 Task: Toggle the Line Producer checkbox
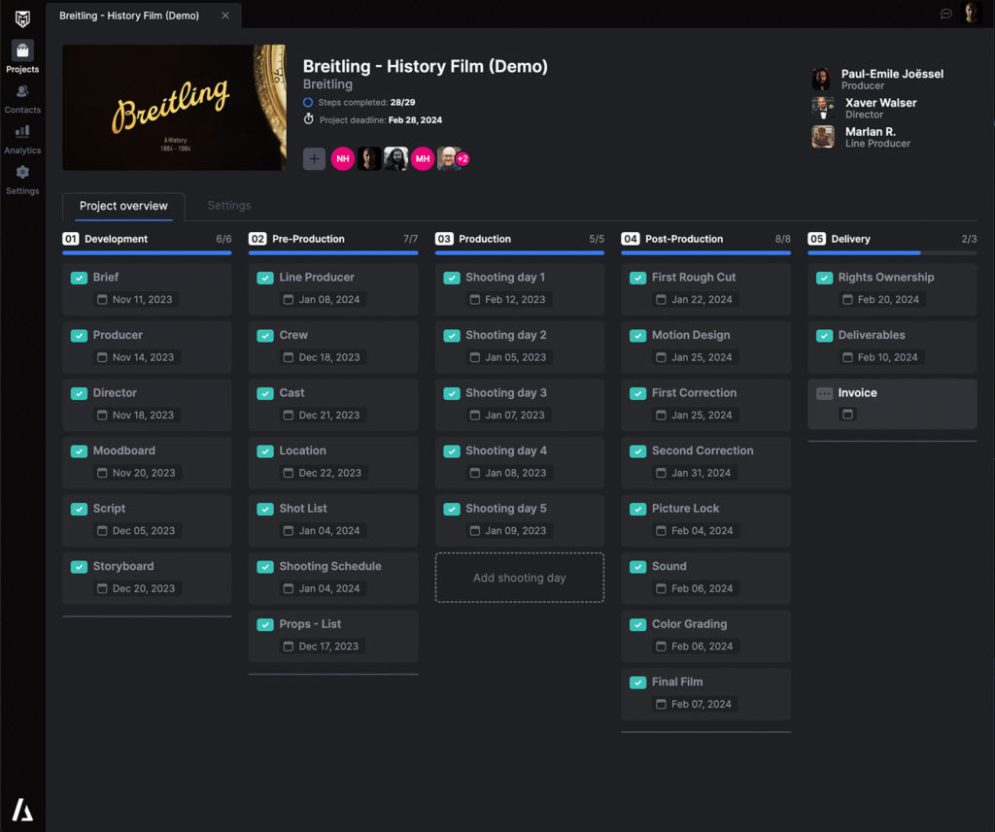[265, 278]
